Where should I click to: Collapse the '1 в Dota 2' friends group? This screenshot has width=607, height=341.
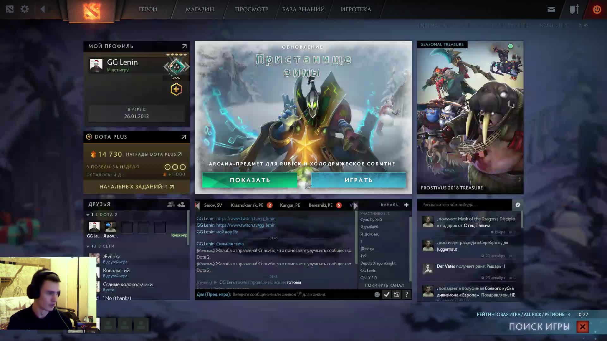point(88,215)
